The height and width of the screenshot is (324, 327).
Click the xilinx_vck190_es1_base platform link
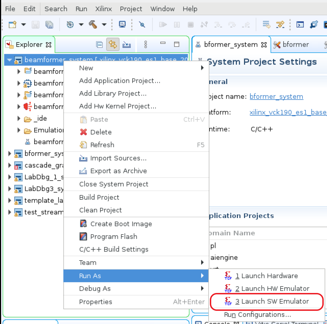click(x=288, y=112)
